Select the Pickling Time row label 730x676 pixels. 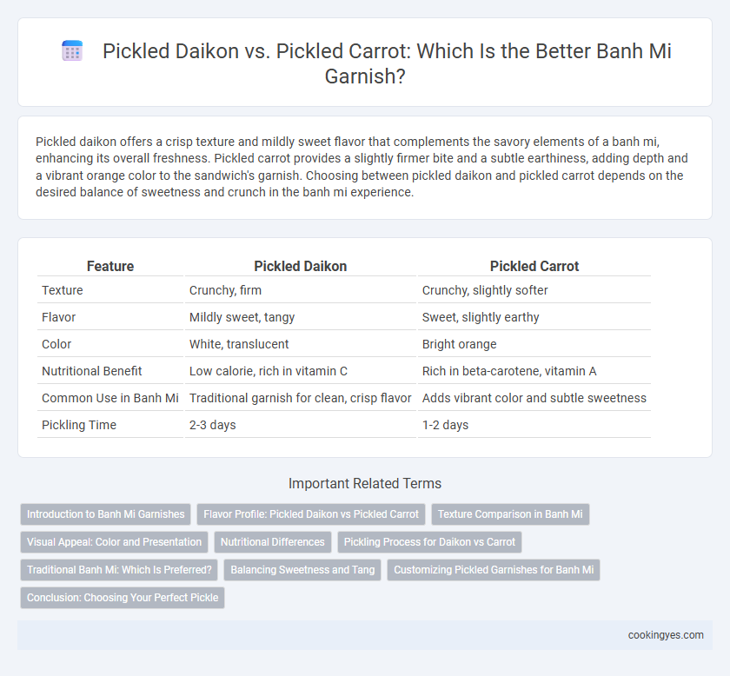click(79, 425)
